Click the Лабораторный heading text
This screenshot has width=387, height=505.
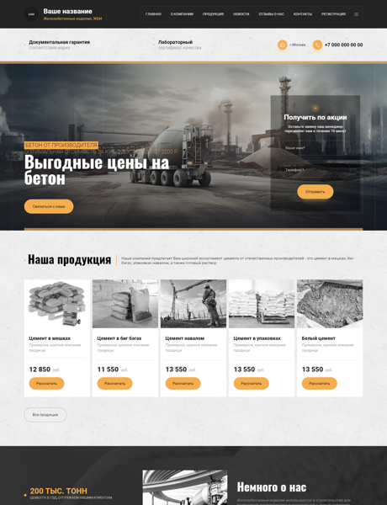coord(175,42)
